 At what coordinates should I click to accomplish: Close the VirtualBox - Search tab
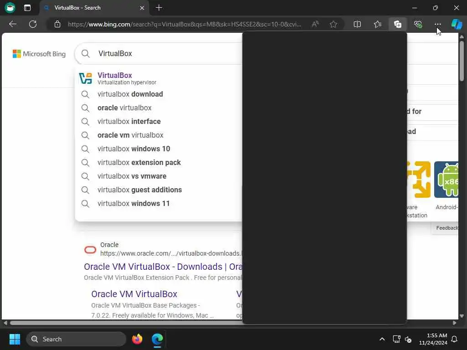click(142, 8)
